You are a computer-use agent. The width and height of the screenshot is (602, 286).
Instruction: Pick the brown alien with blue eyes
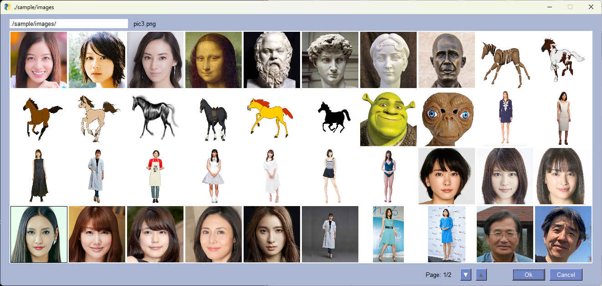[447, 118]
